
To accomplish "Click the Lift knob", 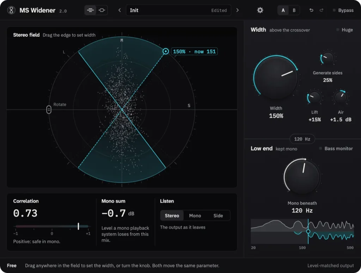I will (x=314, y=98).
